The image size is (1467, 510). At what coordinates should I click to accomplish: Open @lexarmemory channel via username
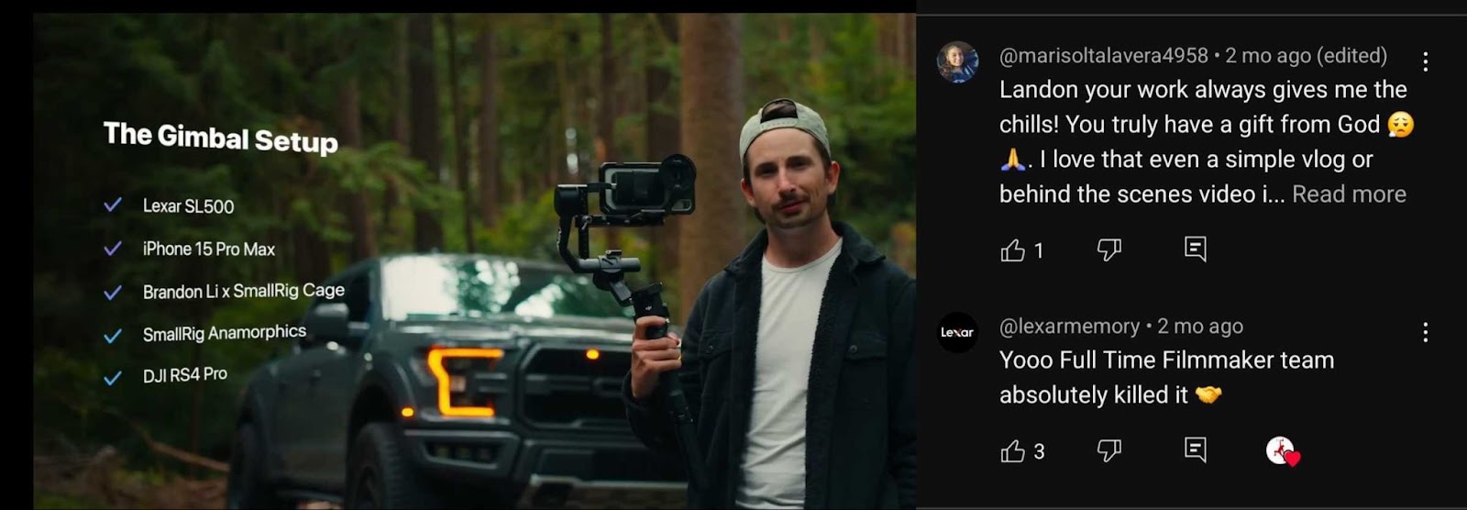1069,327
